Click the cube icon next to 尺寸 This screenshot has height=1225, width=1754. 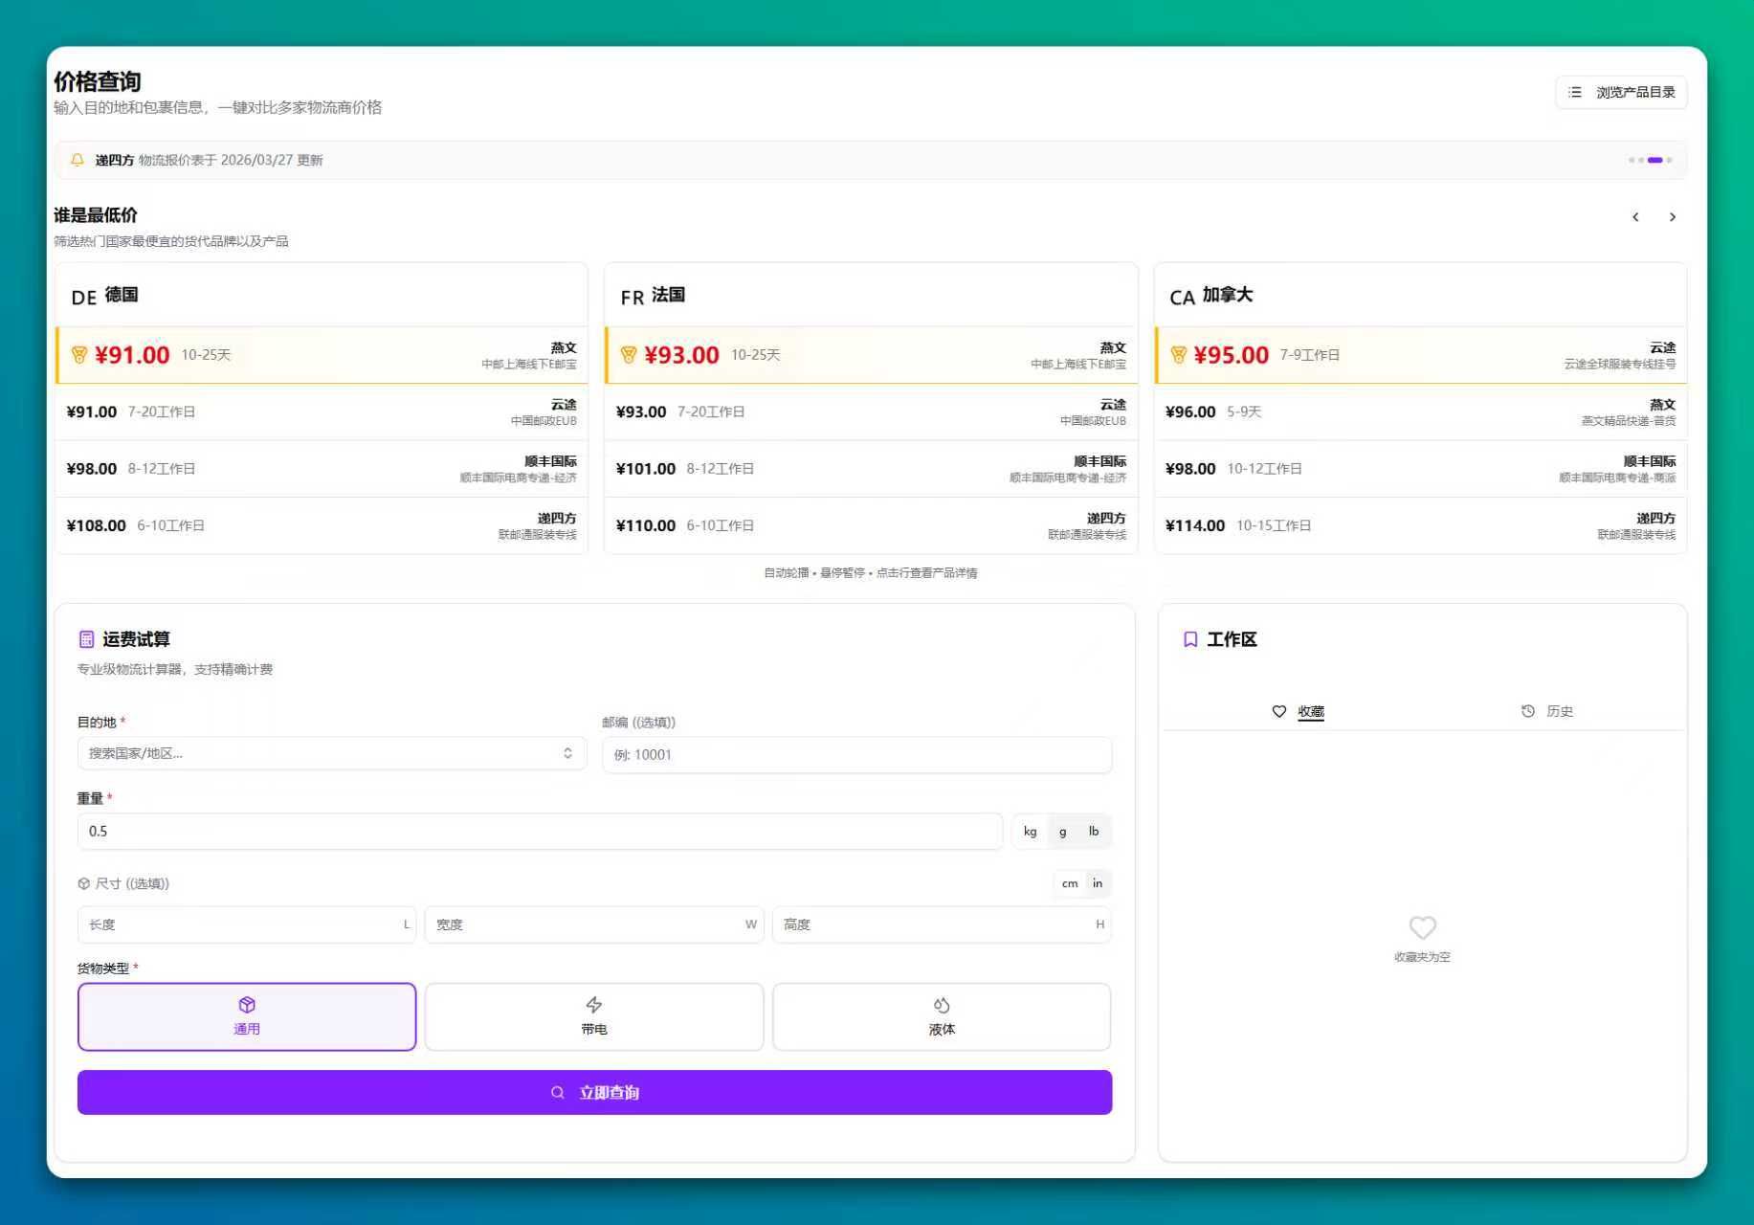84,883
